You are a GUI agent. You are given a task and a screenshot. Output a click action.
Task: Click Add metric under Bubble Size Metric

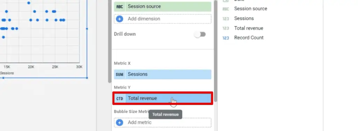pyautogui.click(x=163, y=123)
